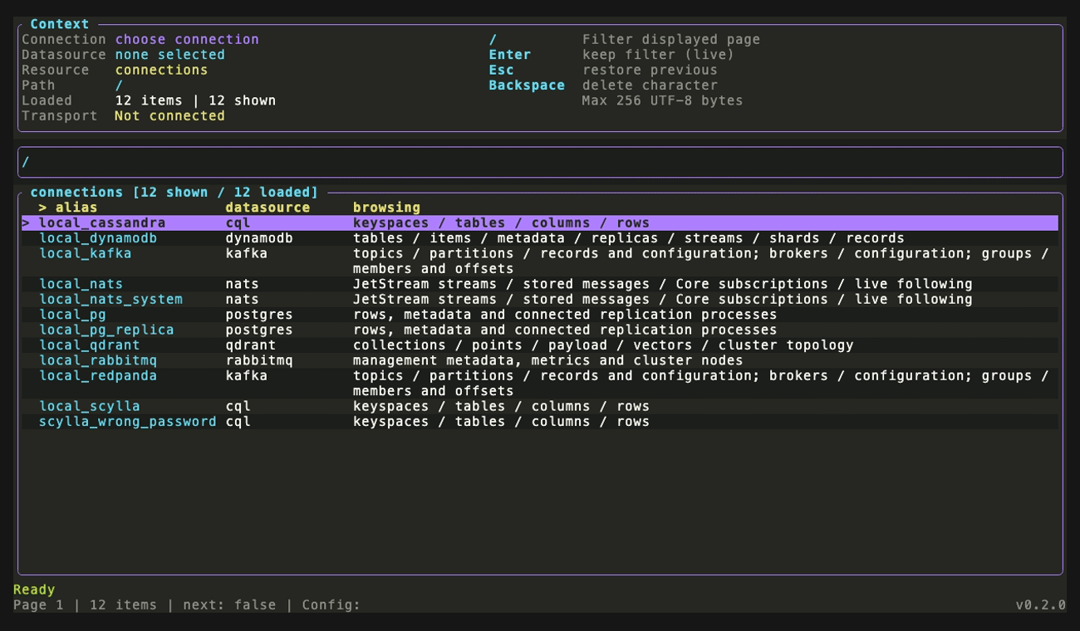Viewport: 1080px width, 631px height.
Task: Click the Ready status message
Action: point(34,589)
